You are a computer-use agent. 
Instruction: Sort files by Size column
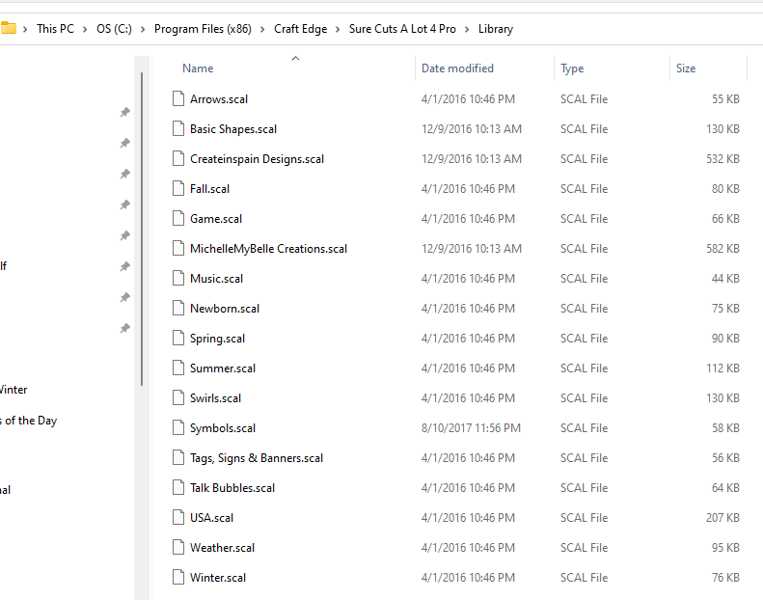686,68
